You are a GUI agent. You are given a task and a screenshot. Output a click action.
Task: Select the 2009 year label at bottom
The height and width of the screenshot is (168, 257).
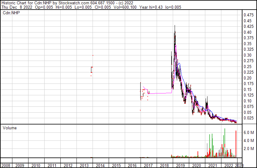tap(20, 166)
